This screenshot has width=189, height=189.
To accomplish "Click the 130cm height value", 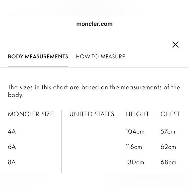I will click(135, 162).
